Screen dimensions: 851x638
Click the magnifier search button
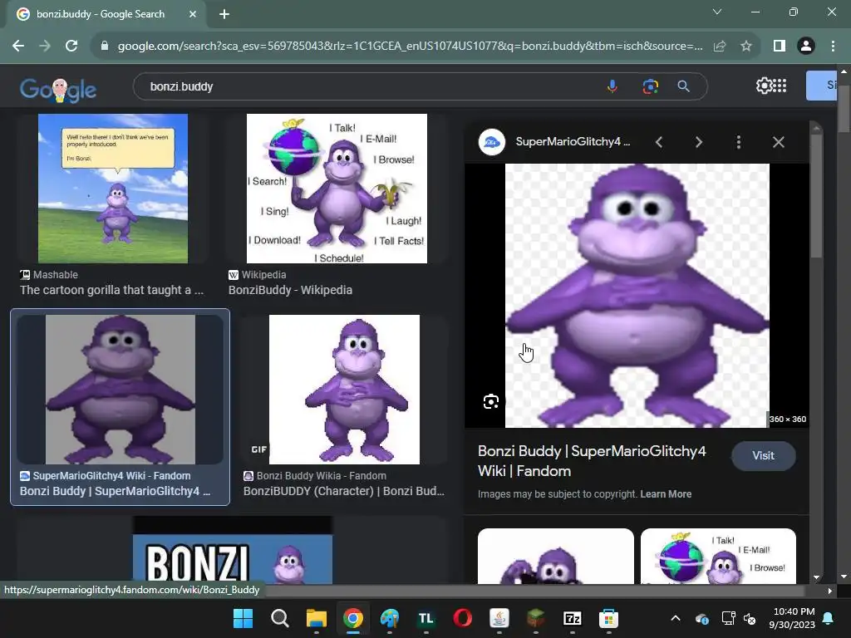[x=684, y=86]
